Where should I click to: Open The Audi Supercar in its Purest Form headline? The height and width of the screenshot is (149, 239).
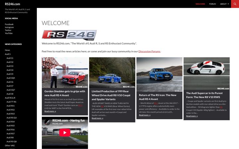(x=204, y=95)
